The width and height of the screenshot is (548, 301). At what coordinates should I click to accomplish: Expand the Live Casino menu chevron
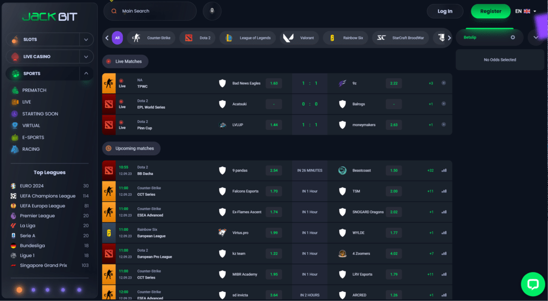(x=86, y=56)
